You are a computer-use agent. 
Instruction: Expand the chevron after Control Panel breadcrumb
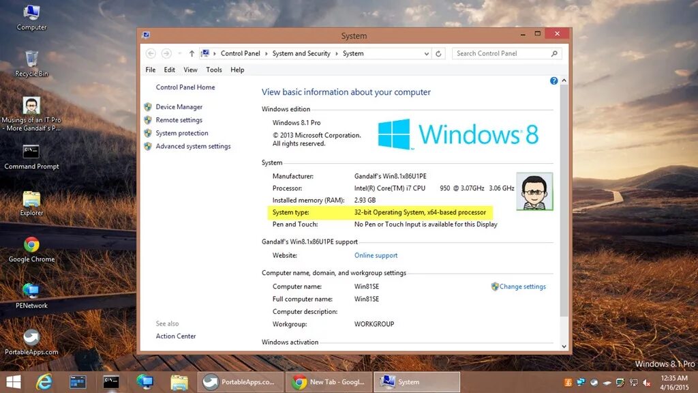[267, 53]
